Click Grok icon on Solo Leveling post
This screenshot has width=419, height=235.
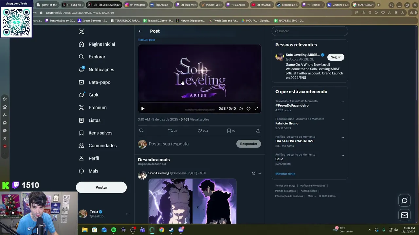253,173
